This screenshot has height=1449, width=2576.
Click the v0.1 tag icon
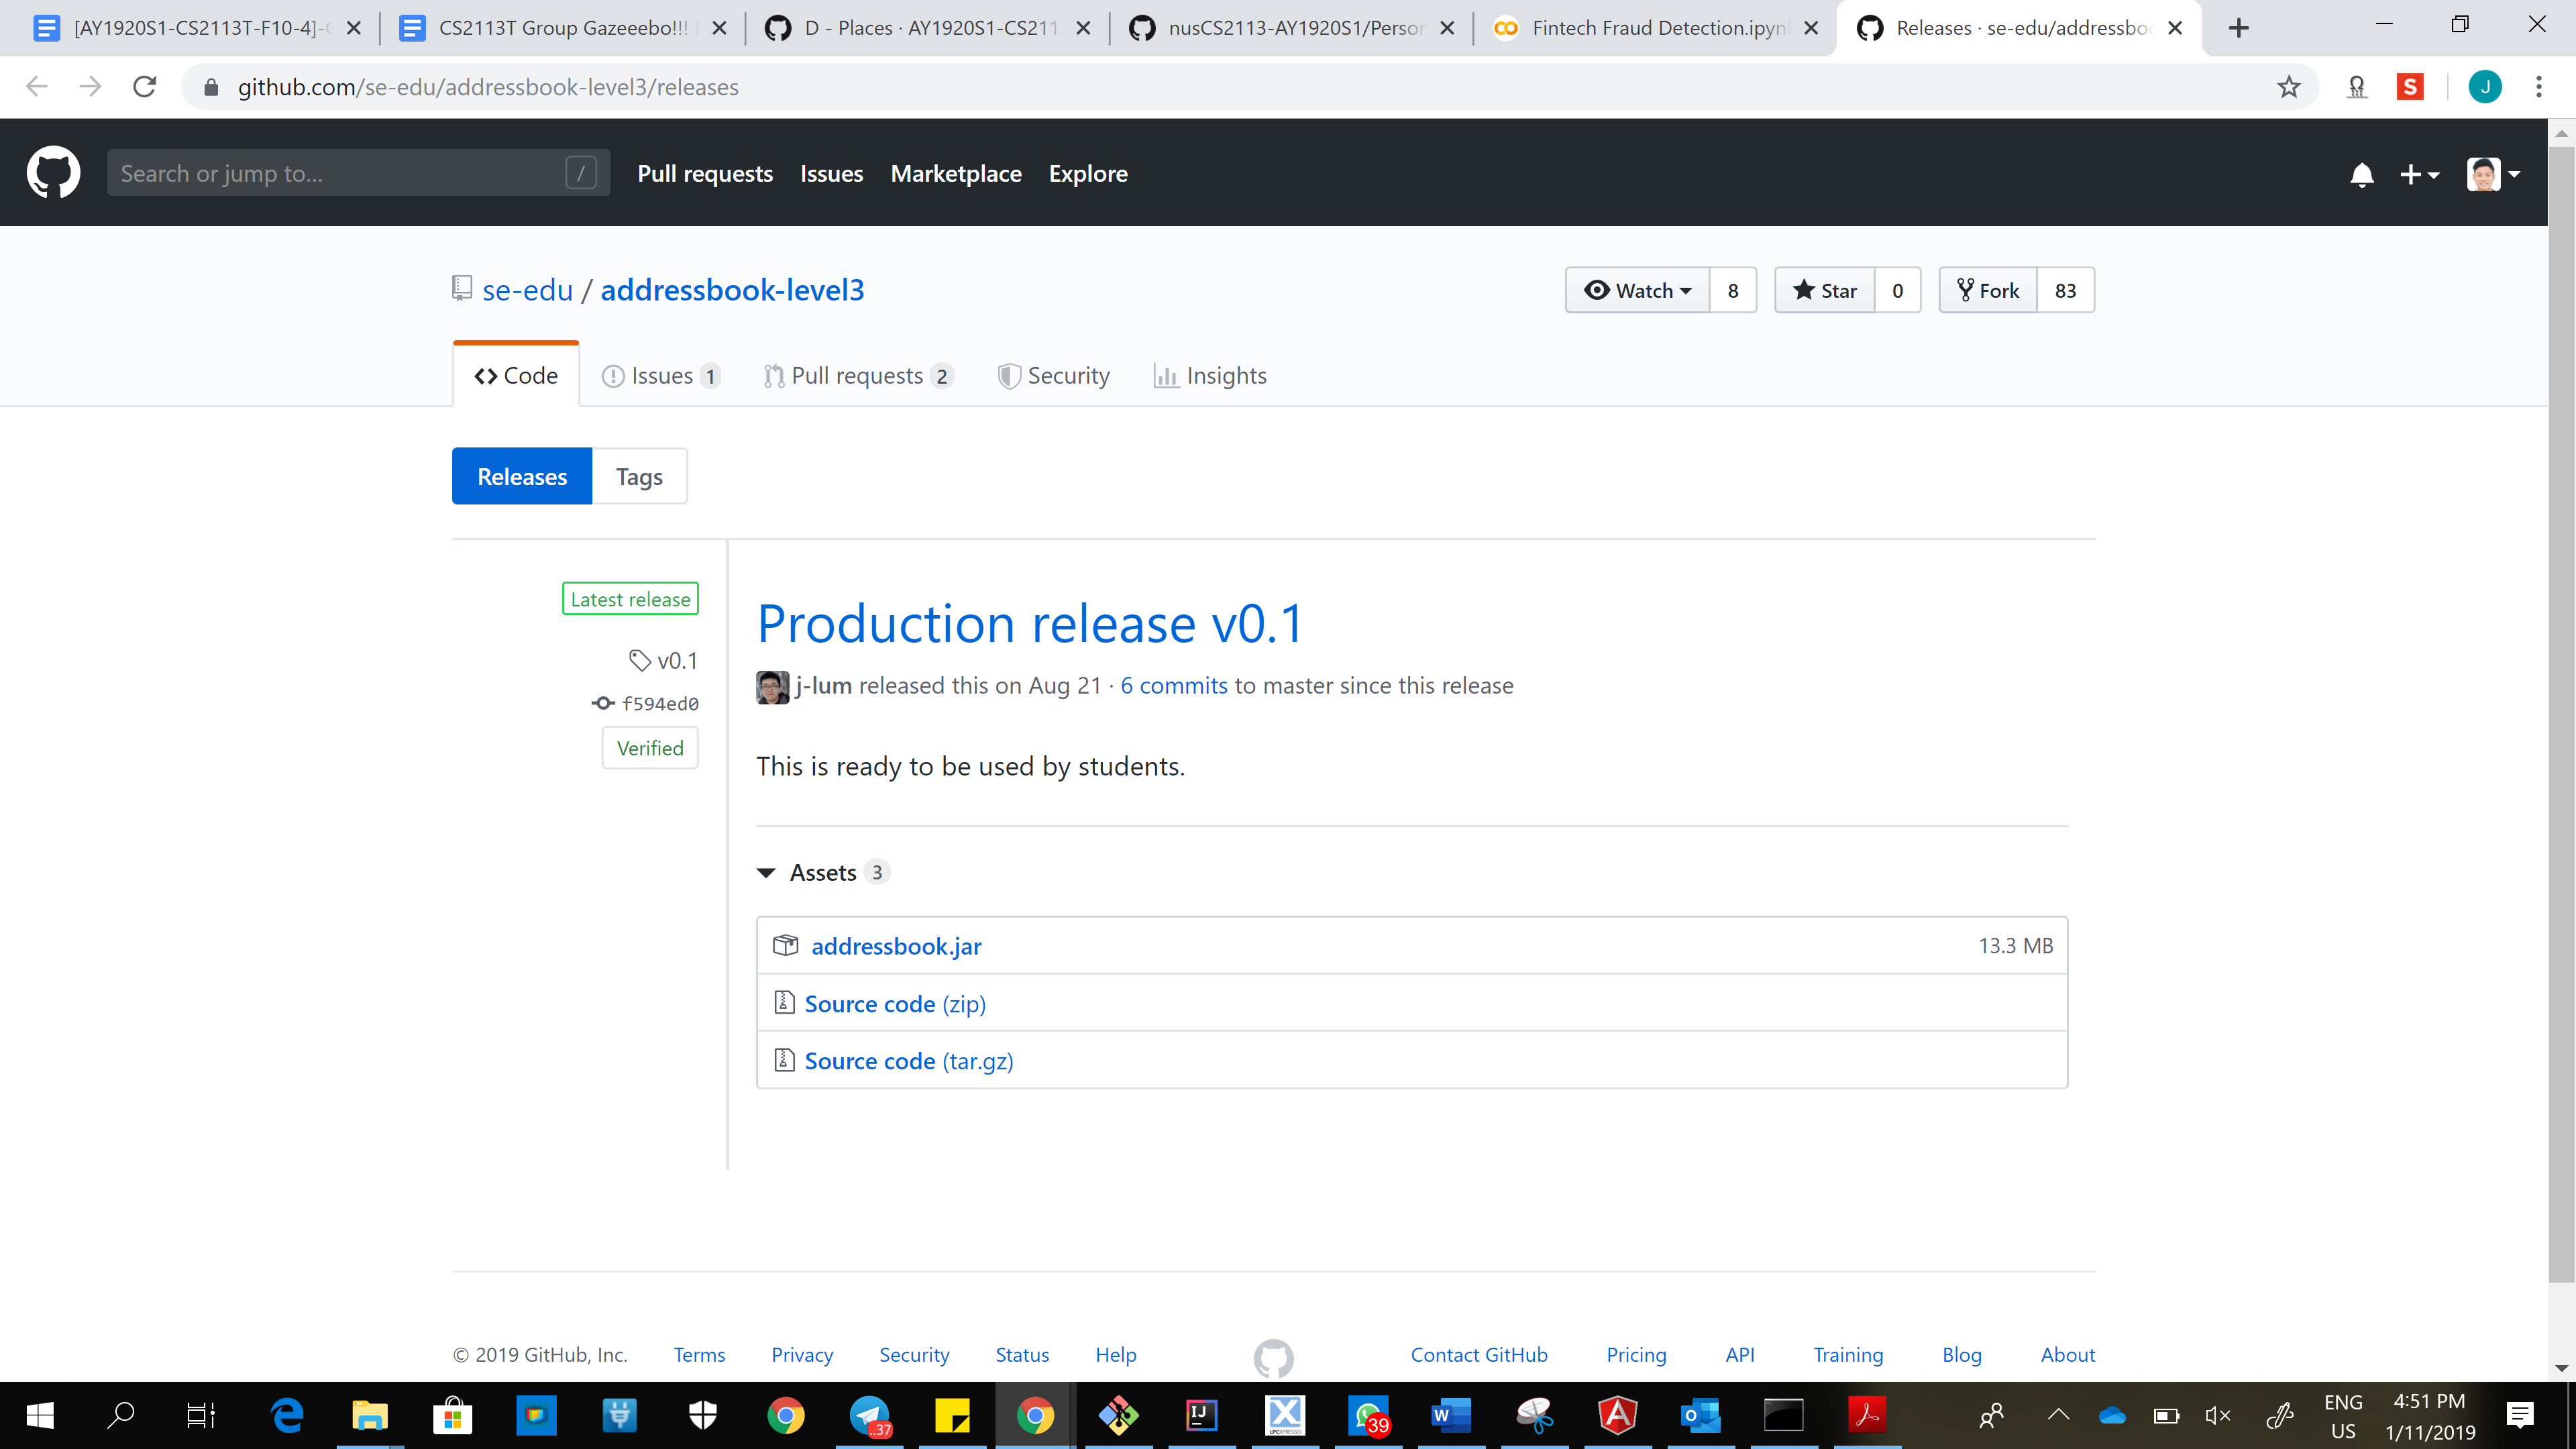[640, 660]
